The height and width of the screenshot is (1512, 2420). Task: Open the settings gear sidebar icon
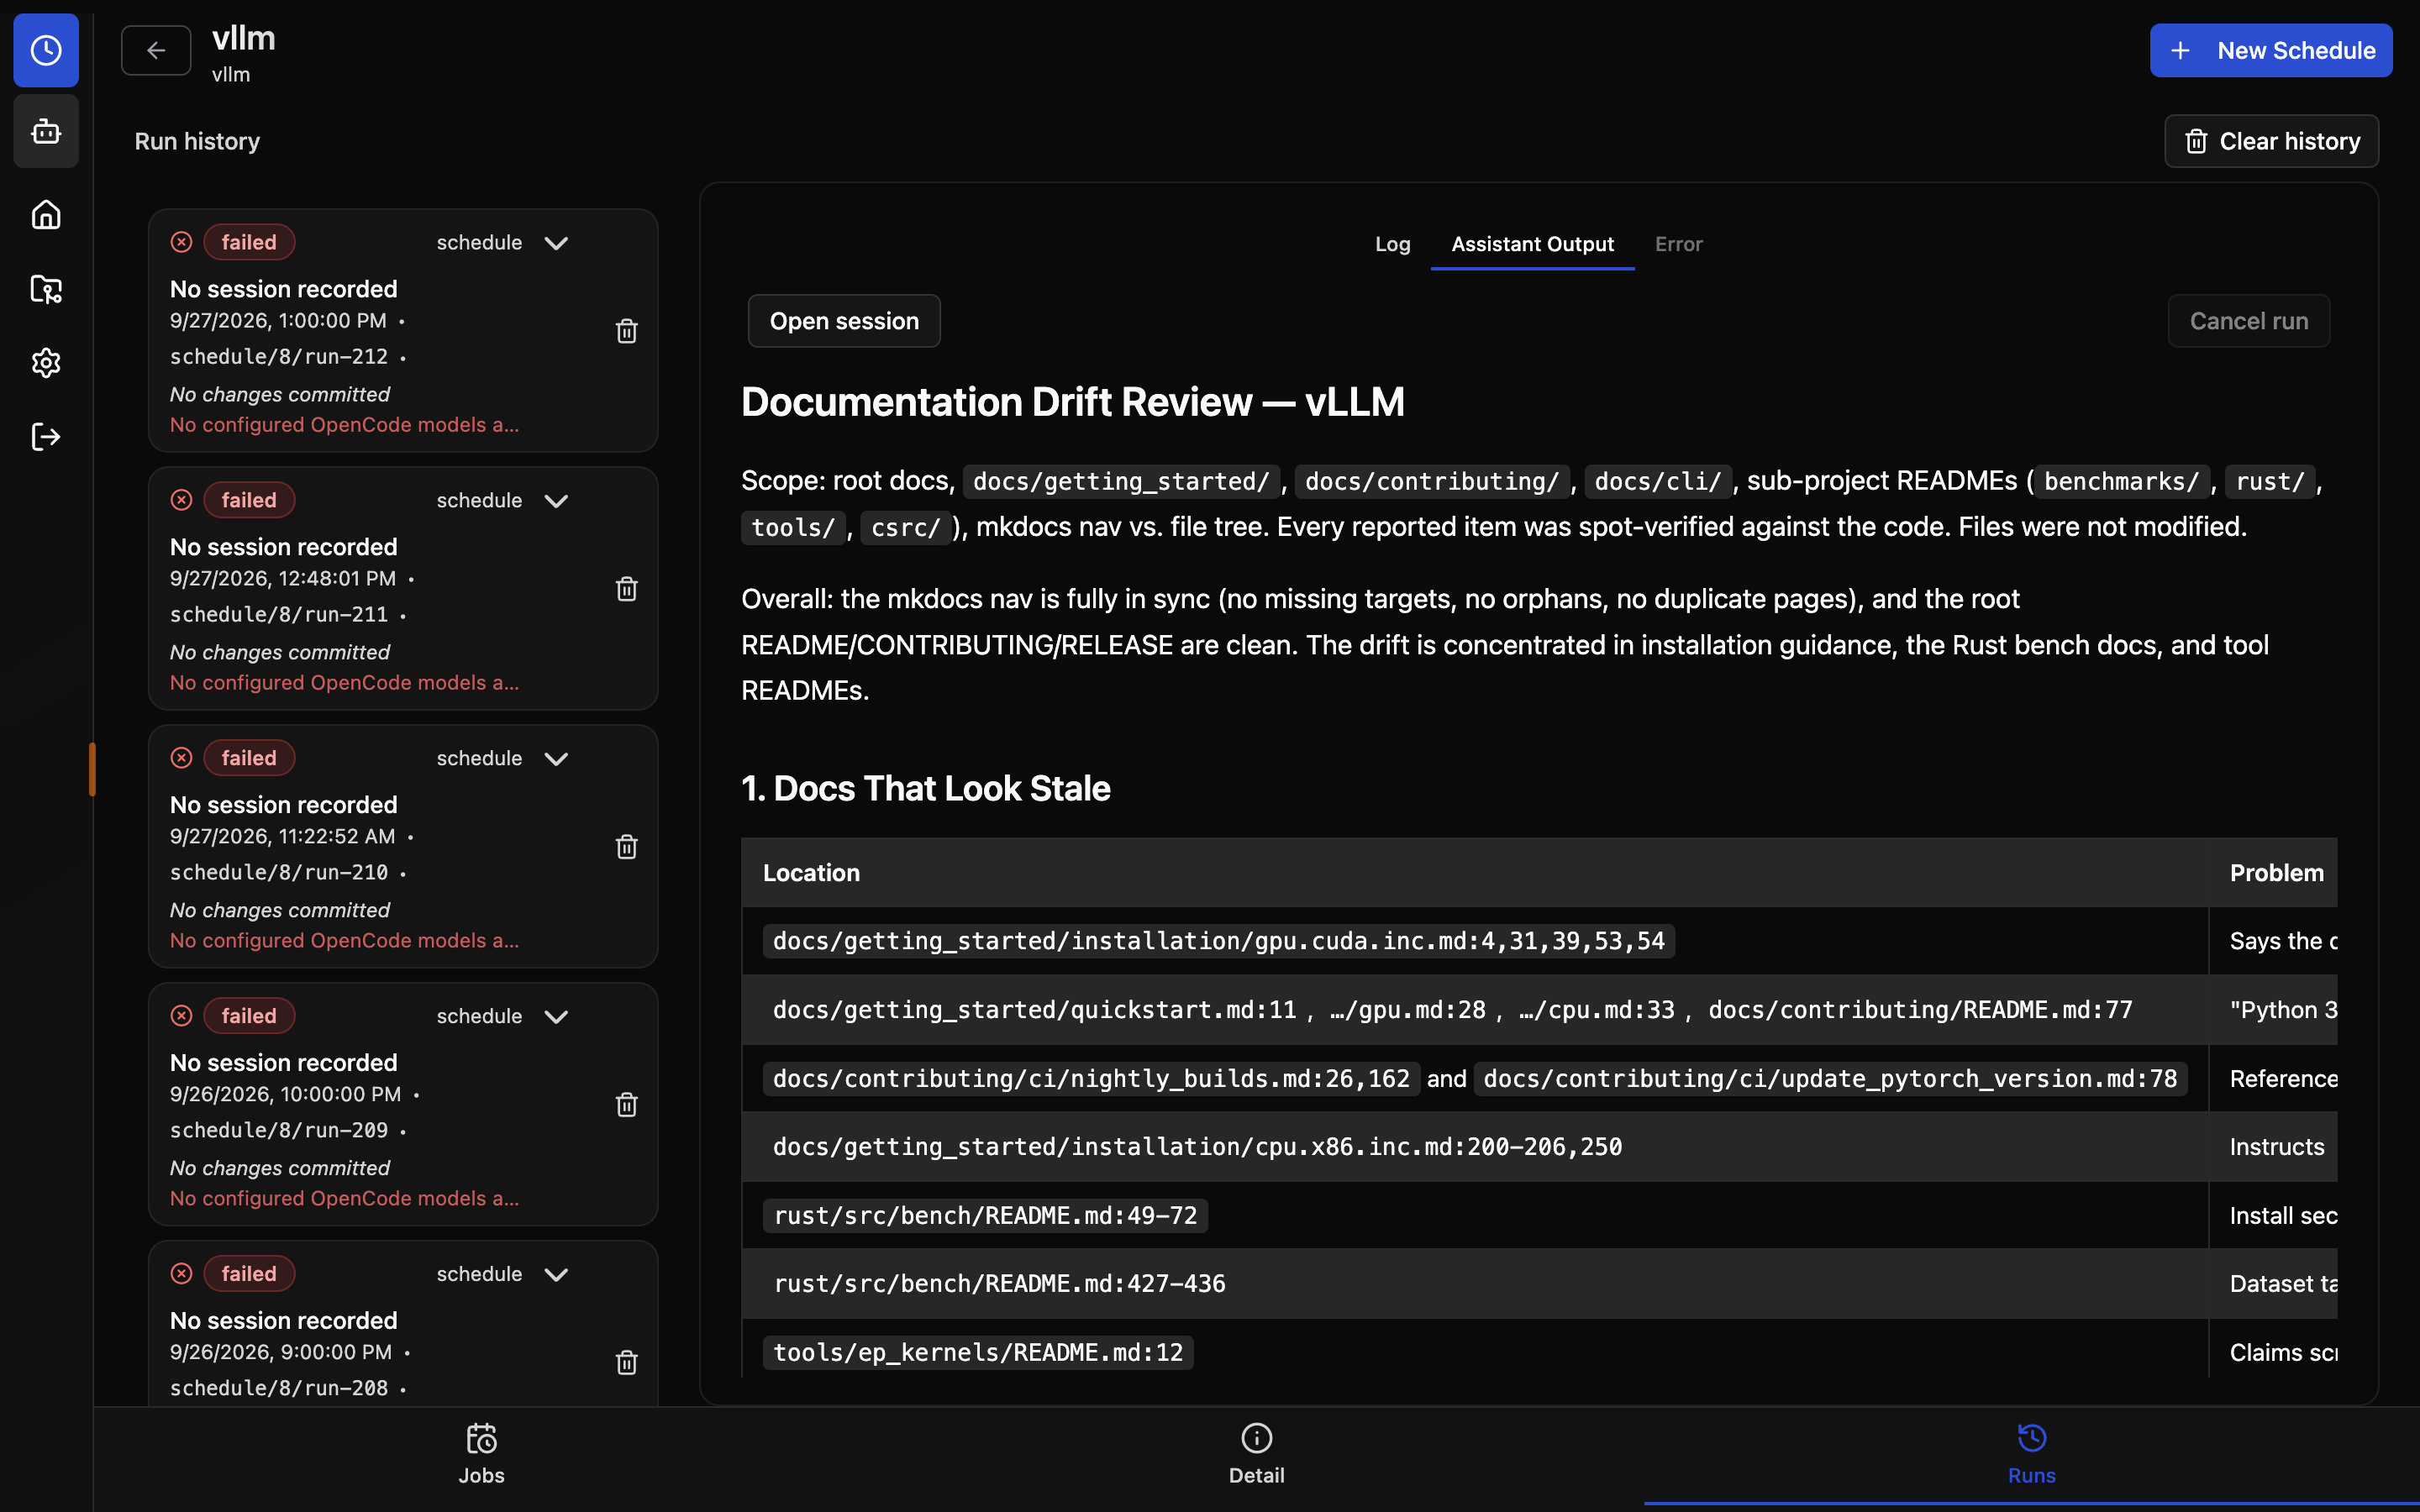pos(46,362)
